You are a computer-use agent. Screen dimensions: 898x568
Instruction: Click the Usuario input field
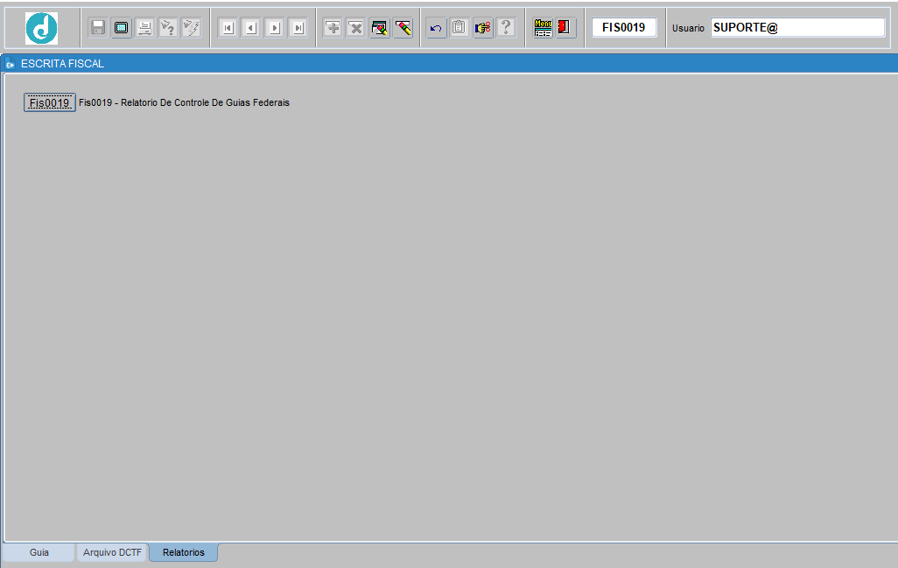click(797, 28)
